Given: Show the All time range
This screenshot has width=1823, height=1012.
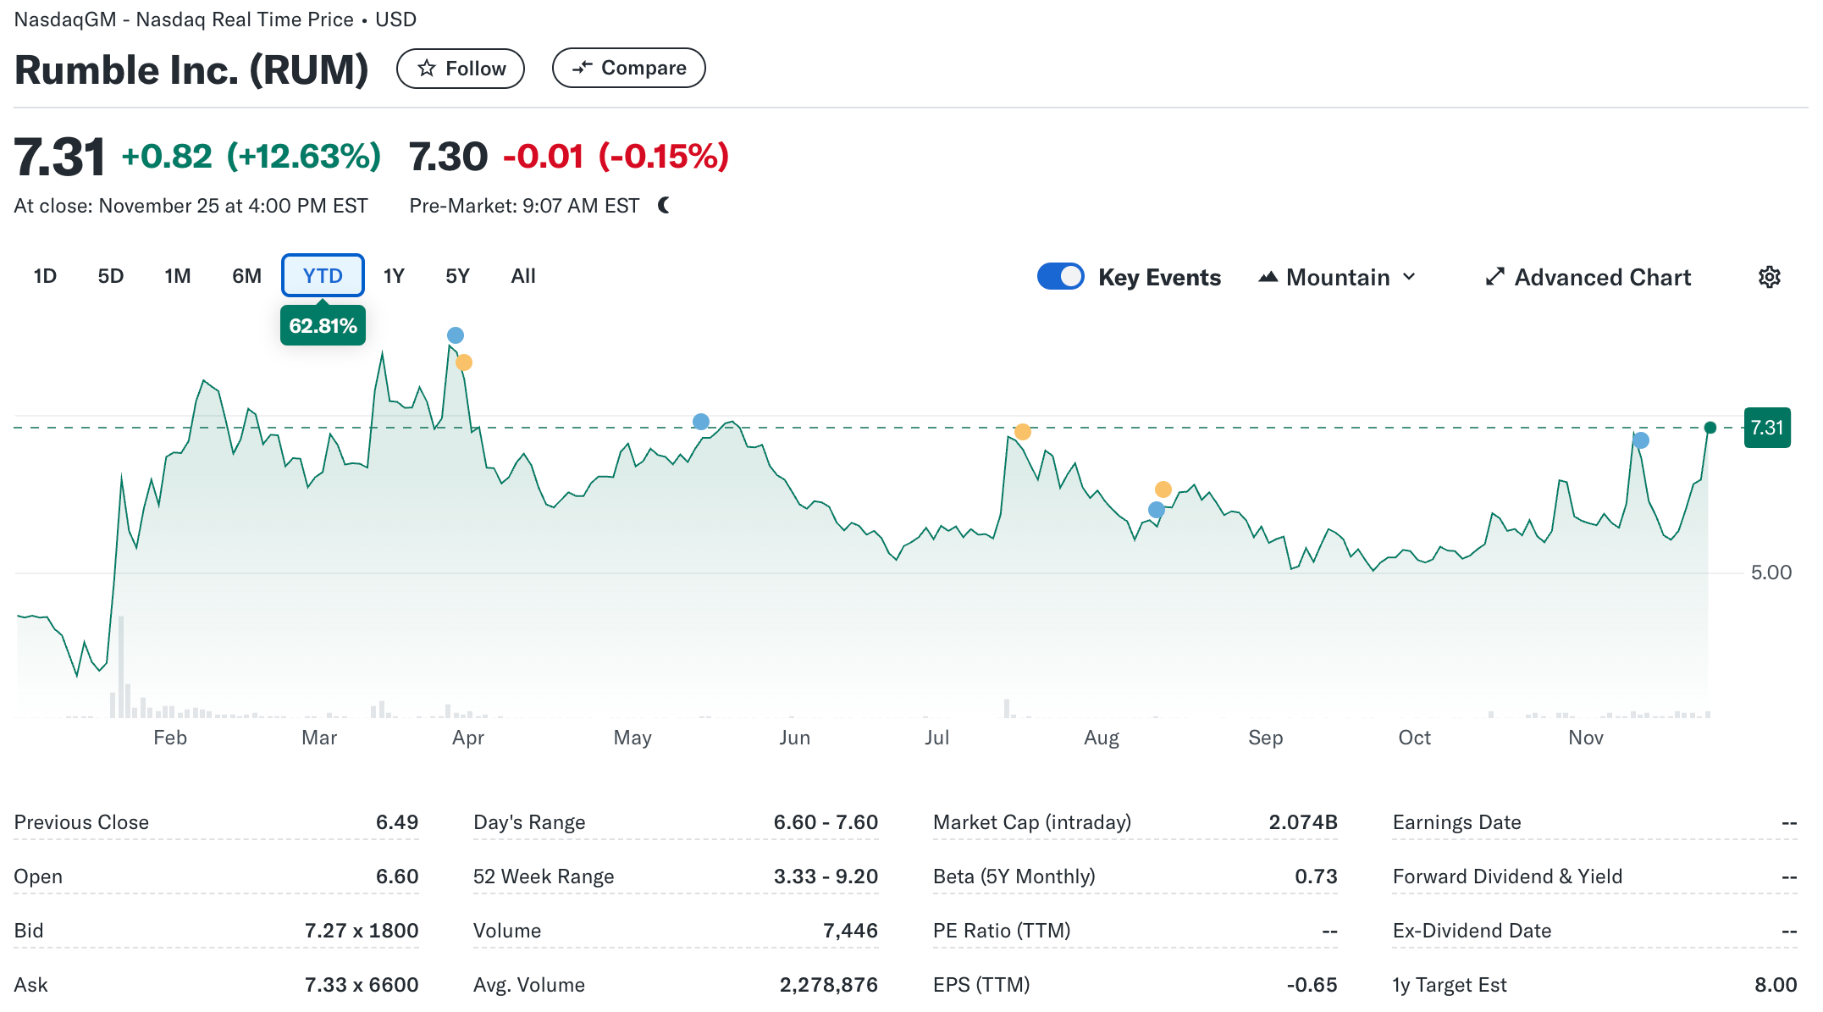Looking at the screenshot, I should click(x=523, y=276).
